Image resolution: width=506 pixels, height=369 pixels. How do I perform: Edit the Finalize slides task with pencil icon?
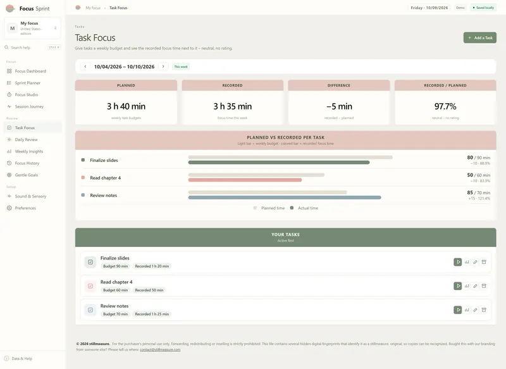pos(476,262)
